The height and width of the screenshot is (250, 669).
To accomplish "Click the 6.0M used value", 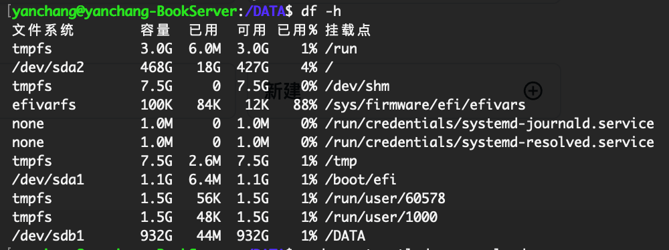I will [205, 49].
